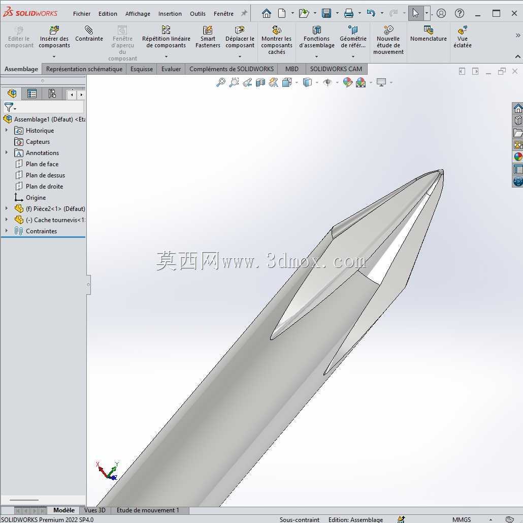Start Nouvelle étude de mouvement

(388, 40)
